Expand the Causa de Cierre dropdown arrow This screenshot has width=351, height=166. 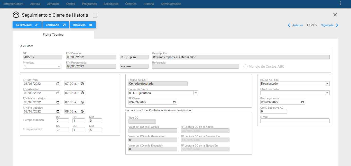click(196, 93)
